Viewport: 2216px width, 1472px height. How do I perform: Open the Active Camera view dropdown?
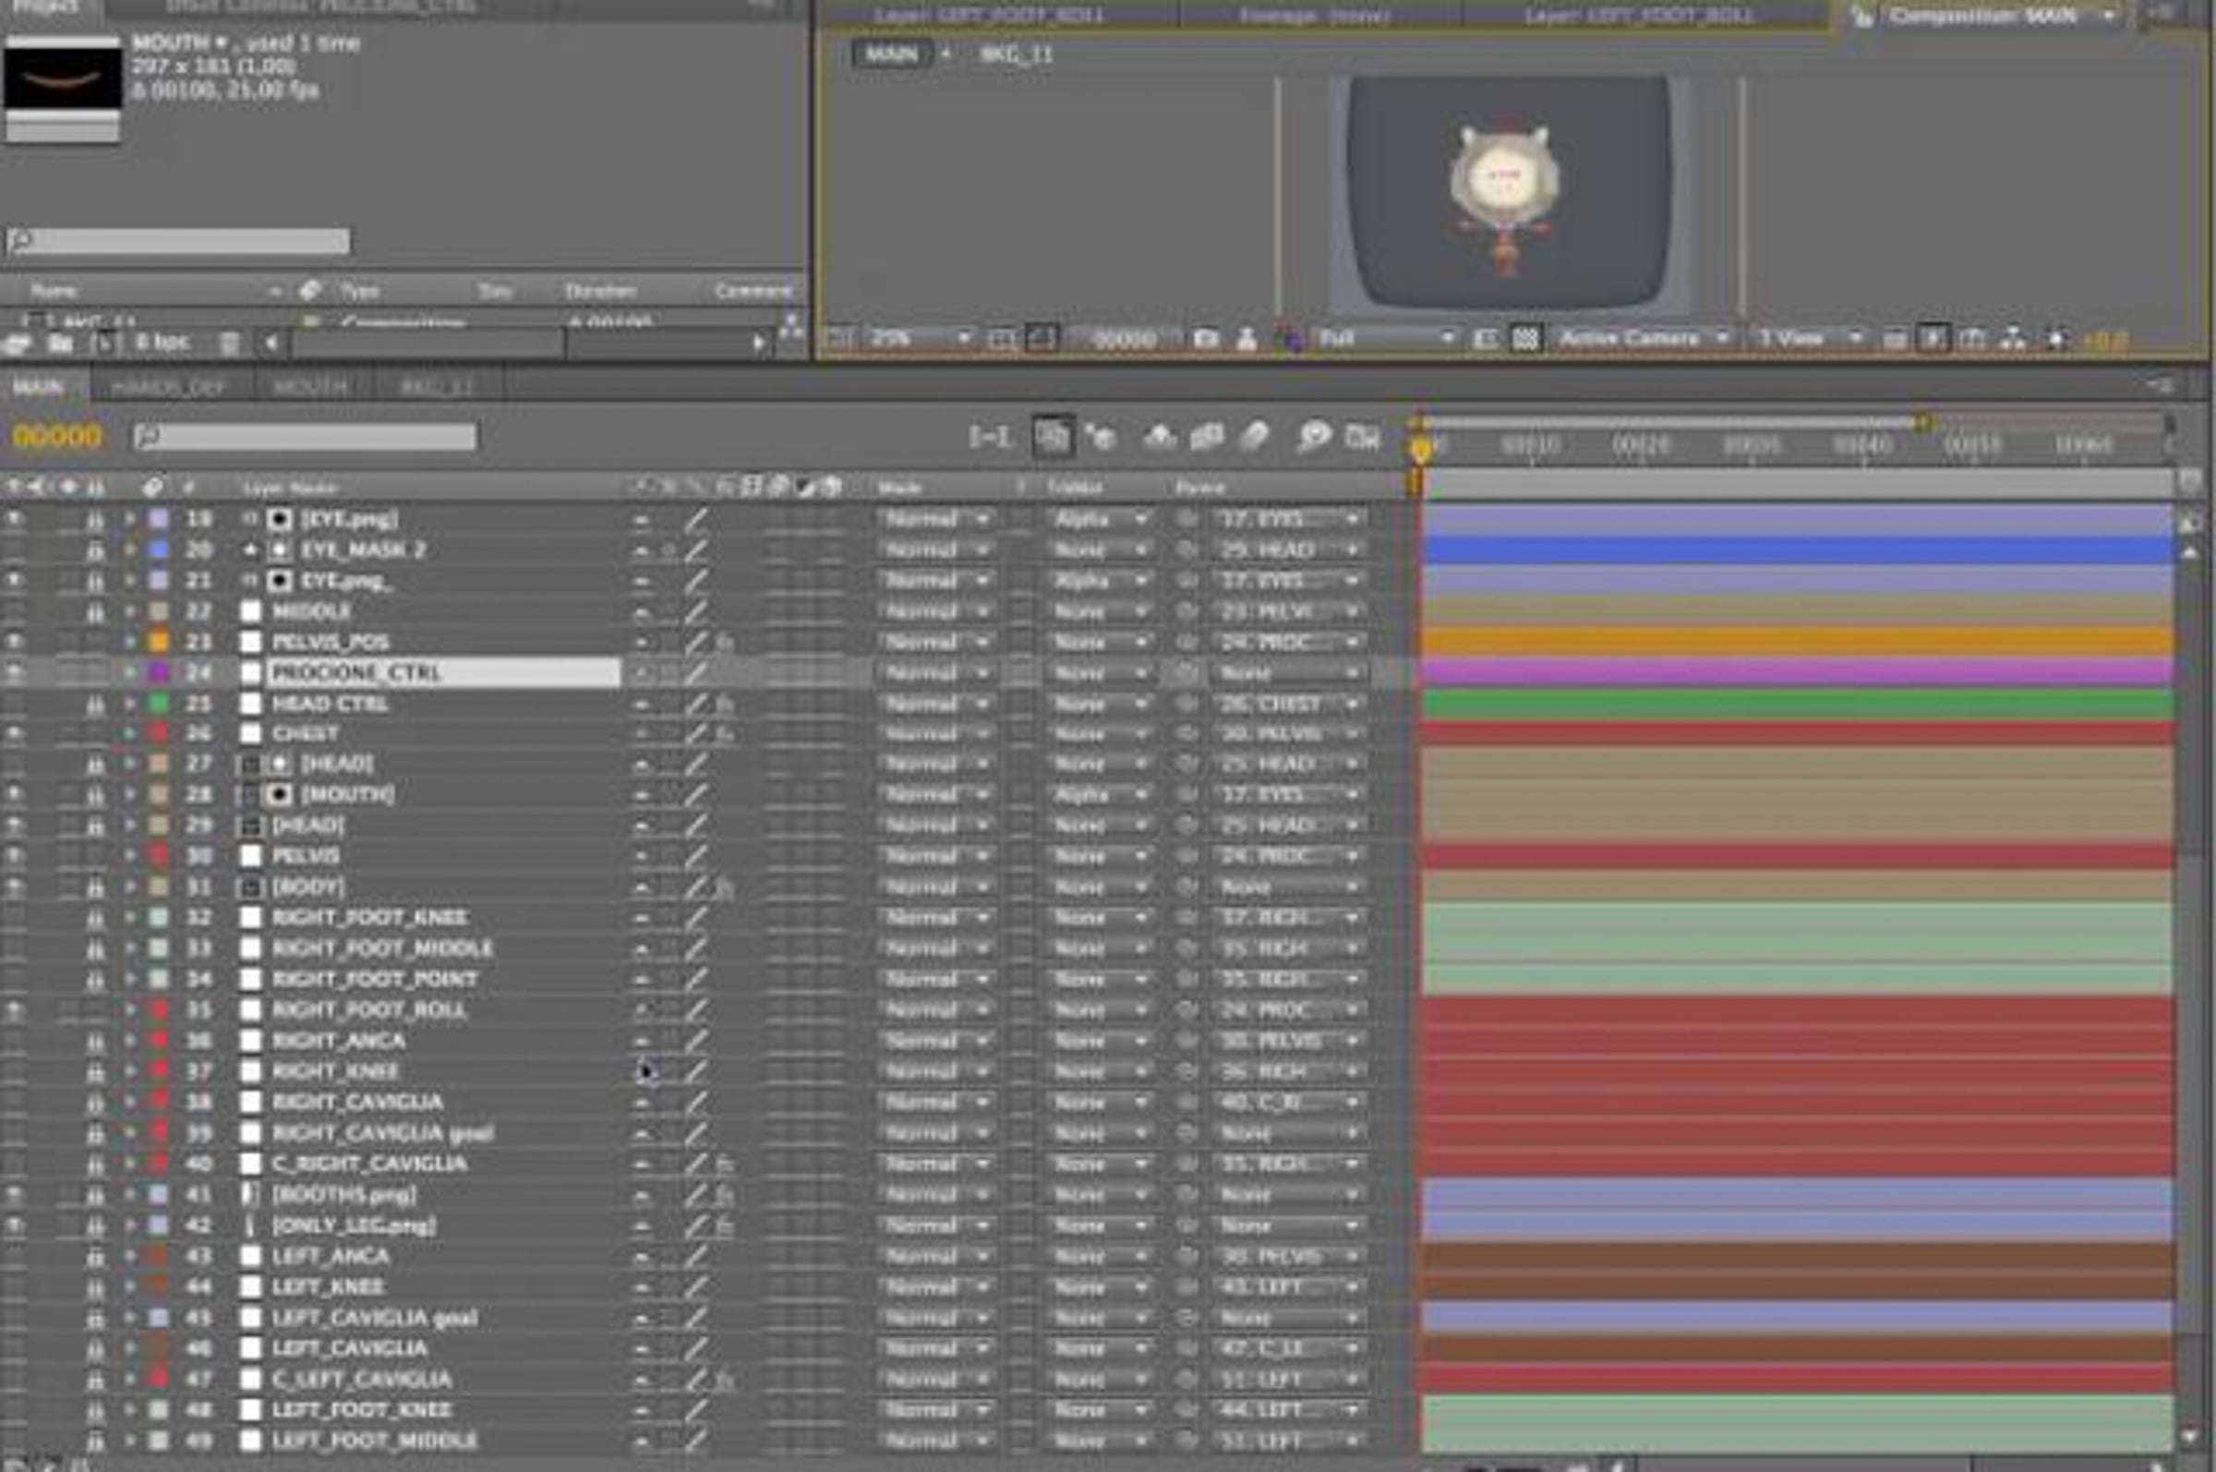coord(1644,339)
